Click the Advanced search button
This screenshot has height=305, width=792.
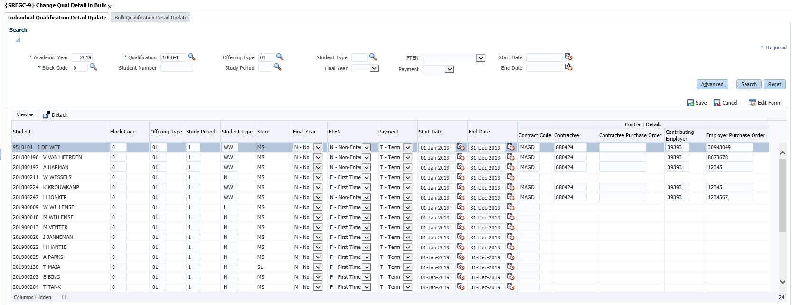pos(712,84)
